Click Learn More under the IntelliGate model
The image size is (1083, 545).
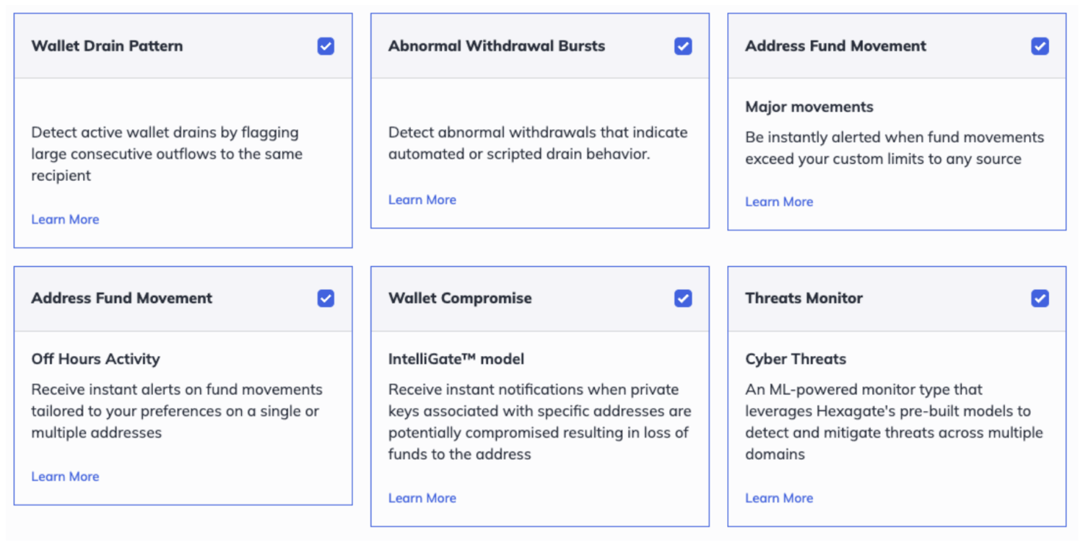422,498
